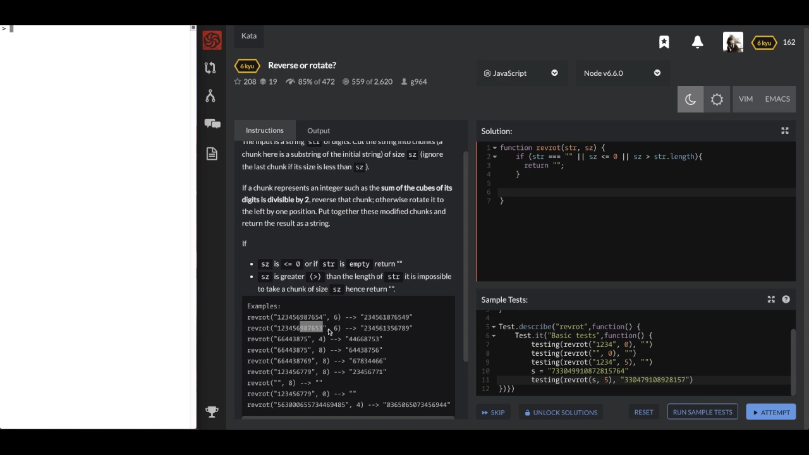Select the Instructions tab
The width and height of the screenshot is (809, 455).
click(x=265, y=130)
